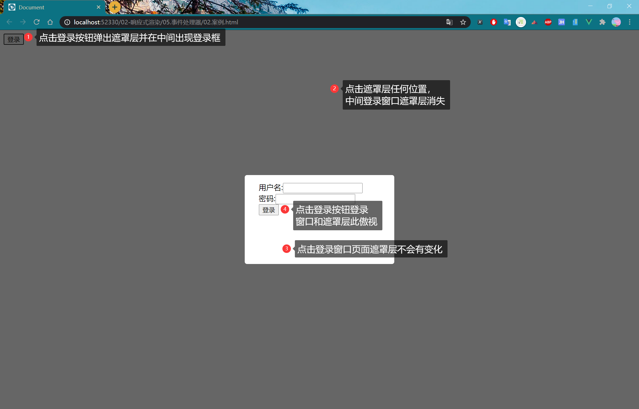The height and width of the screenshot is (409, 639).
Task: Select the Document tab
Action: [54, 7]
